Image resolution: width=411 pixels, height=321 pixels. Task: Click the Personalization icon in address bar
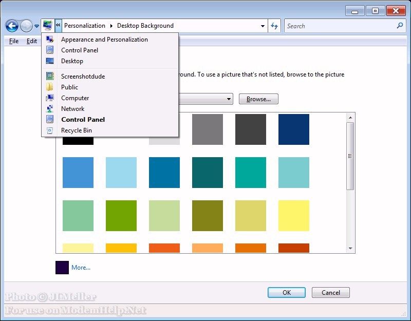point(48,26)
